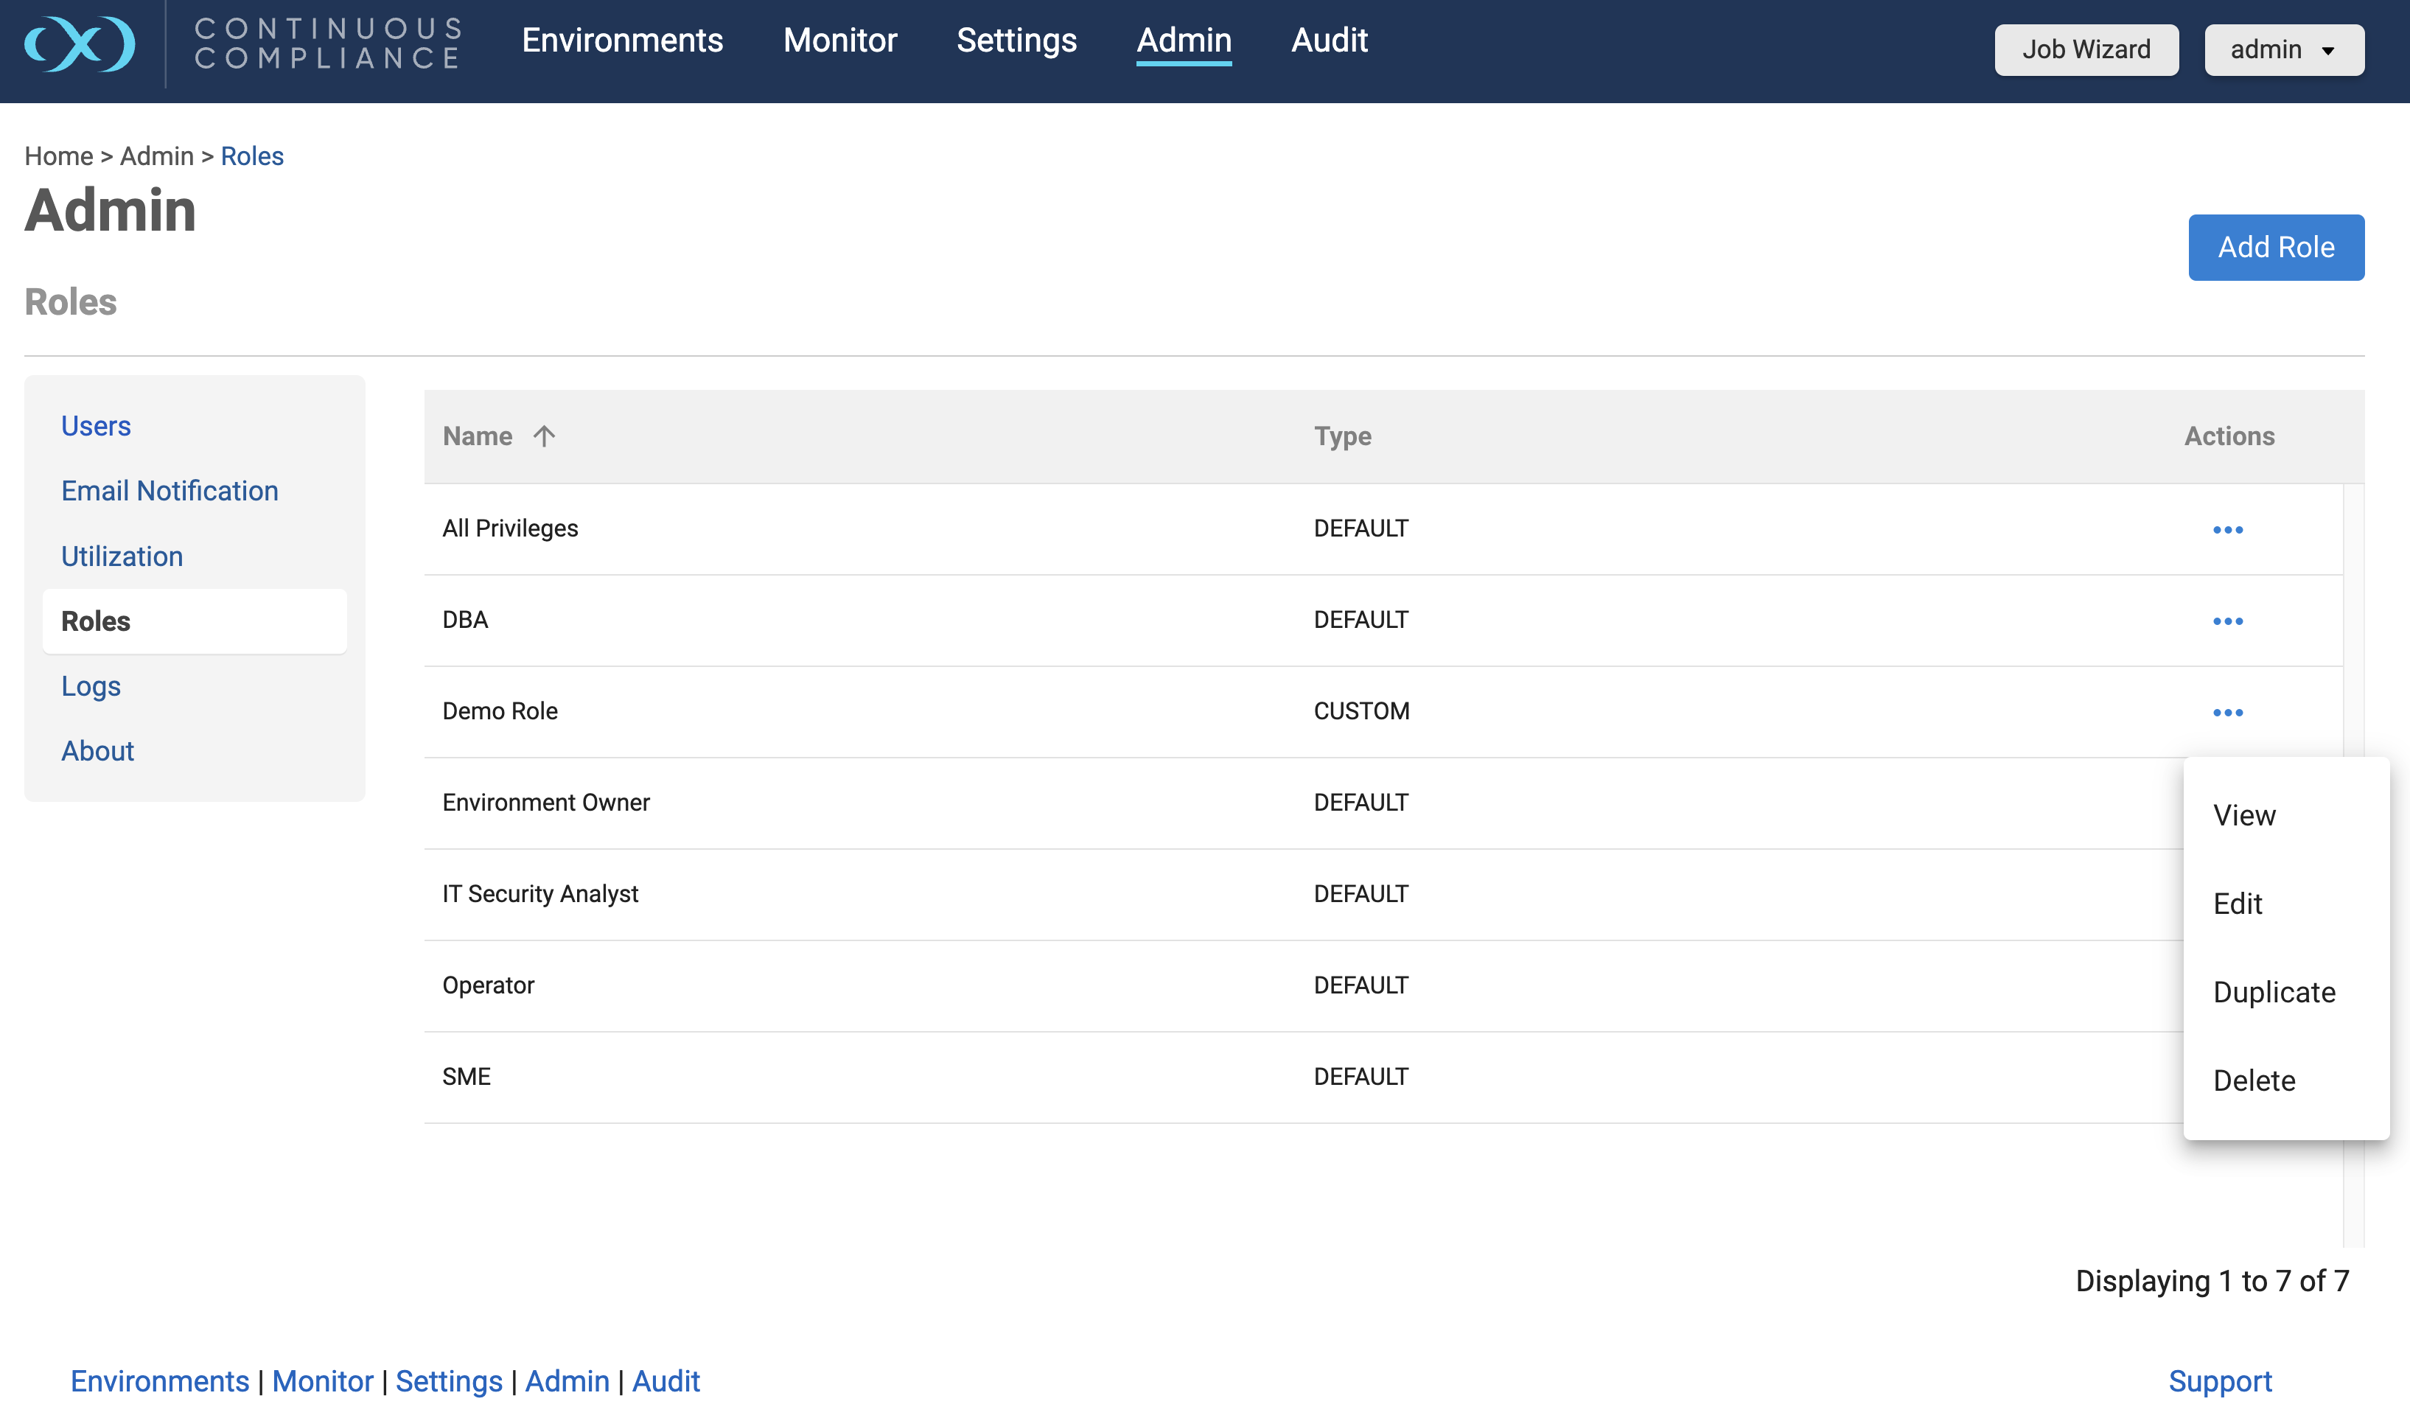Go to Email Notification sidebar item

pyautogui.click(x=170, y=491)
